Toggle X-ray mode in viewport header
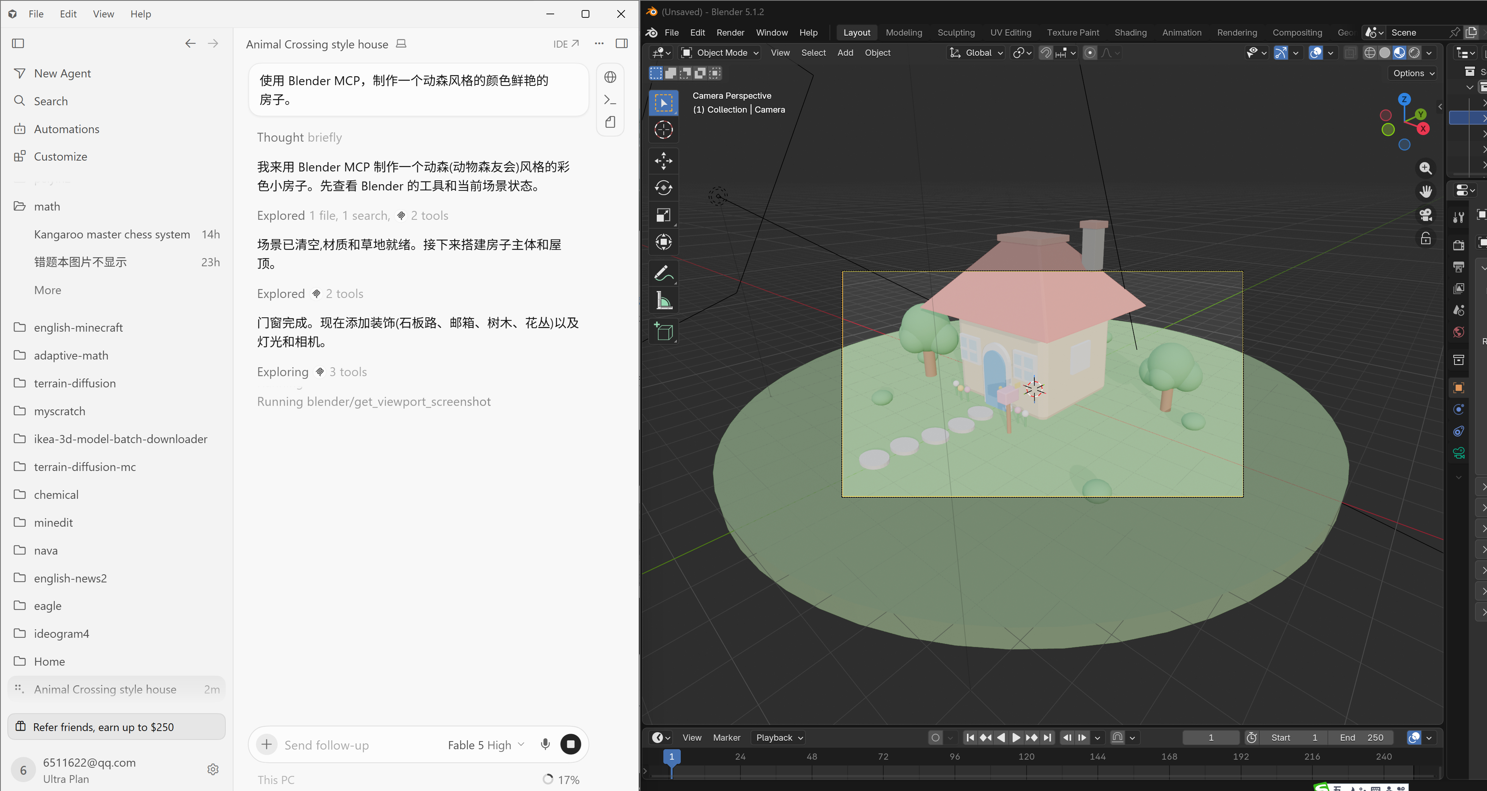Image resolution: width=1487 pixels, height=791 pixels. pos(1350,53)
